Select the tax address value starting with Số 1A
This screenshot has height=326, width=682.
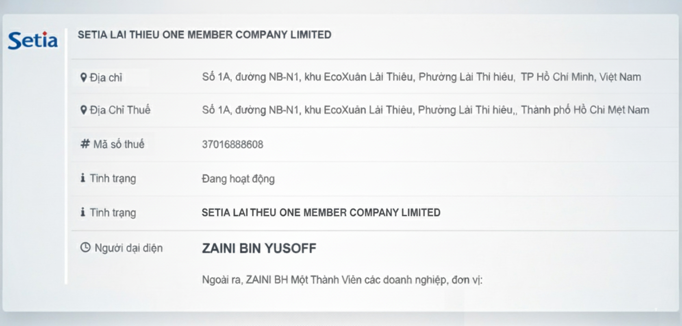(x=425, y=110)
